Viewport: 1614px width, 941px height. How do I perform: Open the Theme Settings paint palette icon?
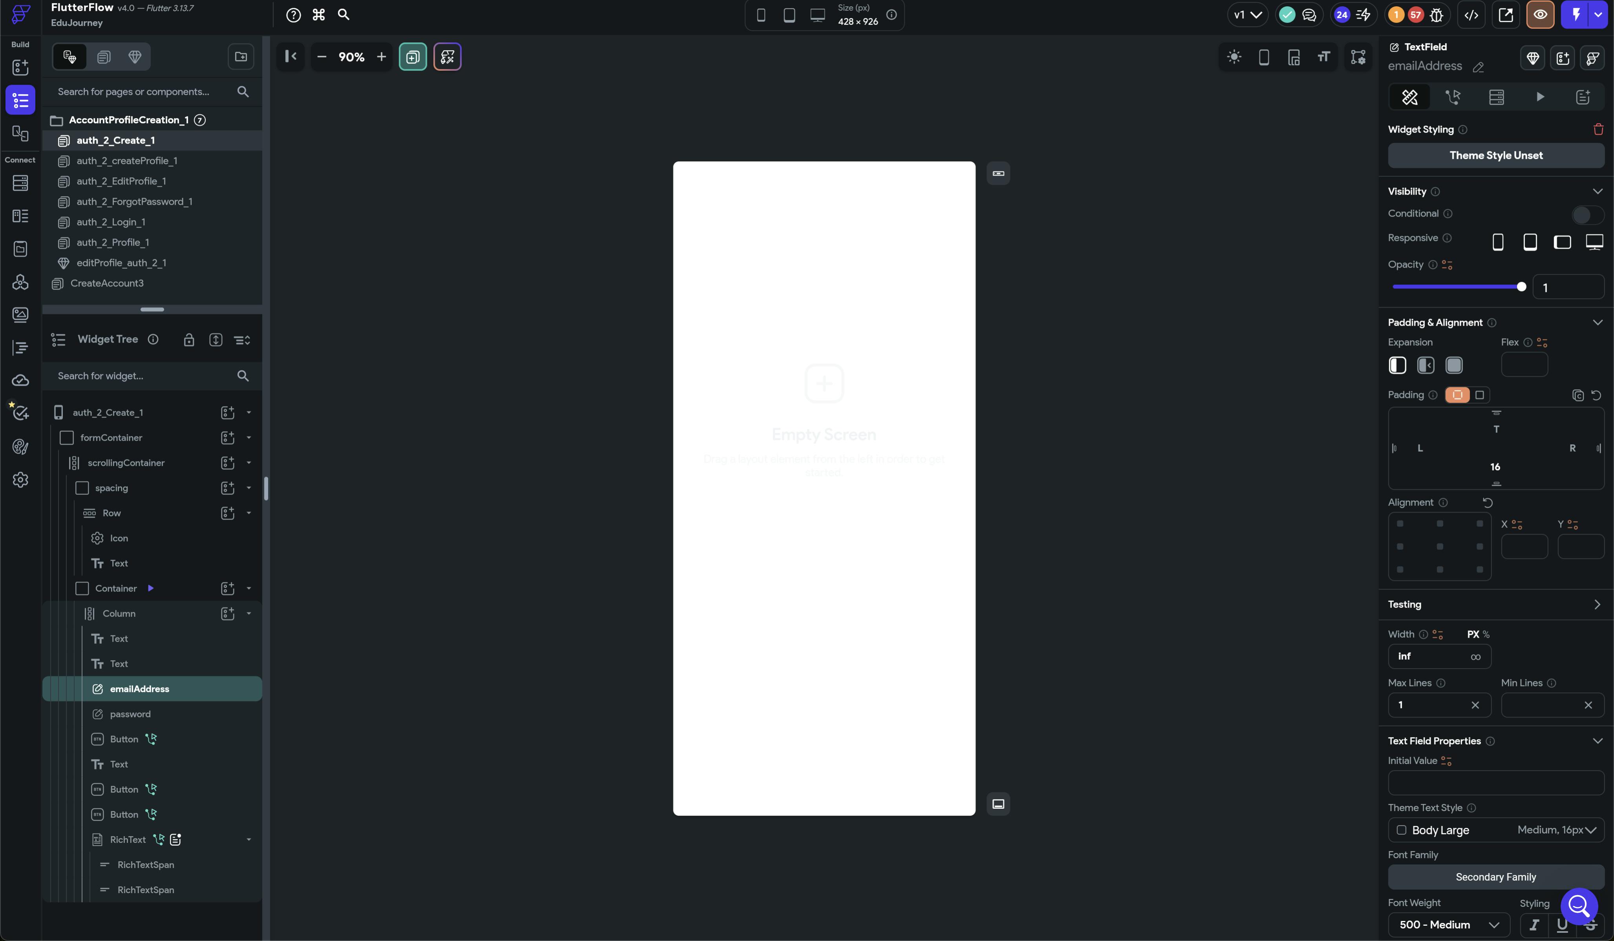click(x=20, y=446)
